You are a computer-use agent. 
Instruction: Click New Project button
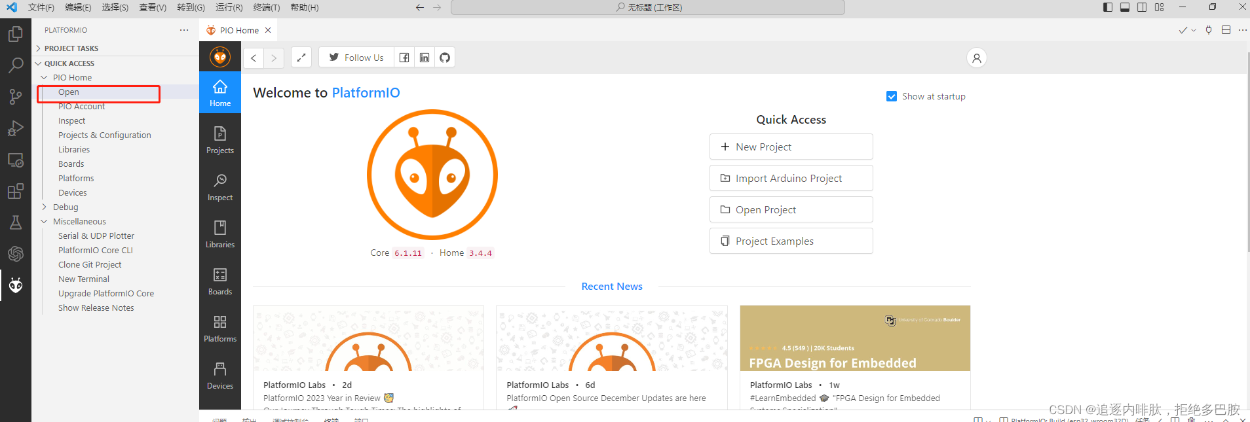click(791, 147)
